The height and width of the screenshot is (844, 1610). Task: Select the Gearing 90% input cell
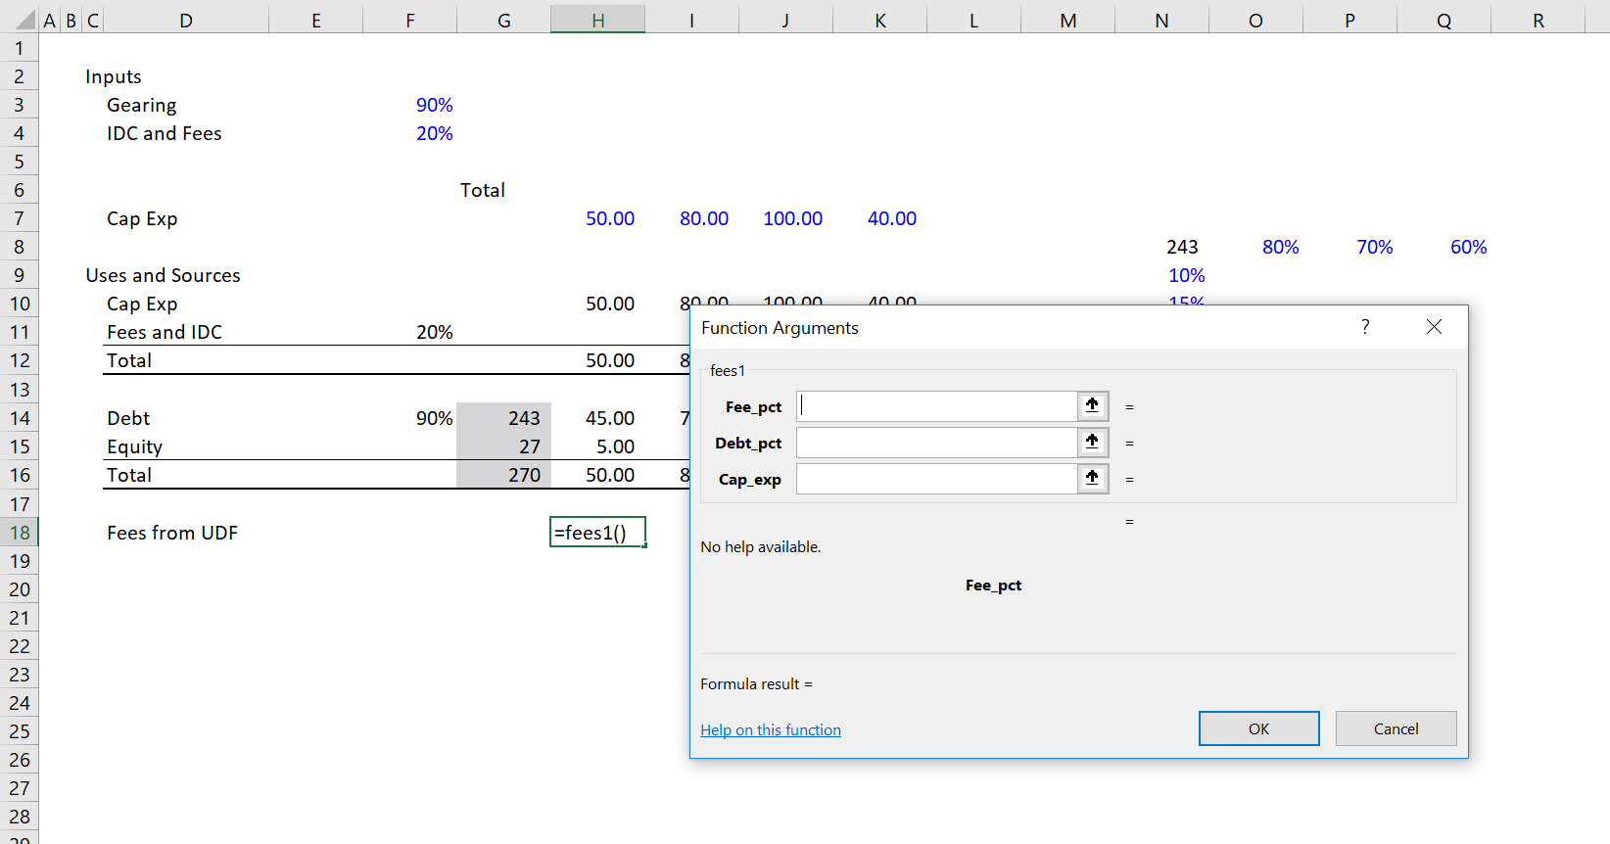pos(410,105)
